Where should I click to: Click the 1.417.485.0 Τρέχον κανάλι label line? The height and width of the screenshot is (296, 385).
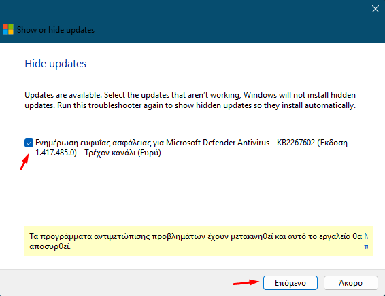click(98, 153)
